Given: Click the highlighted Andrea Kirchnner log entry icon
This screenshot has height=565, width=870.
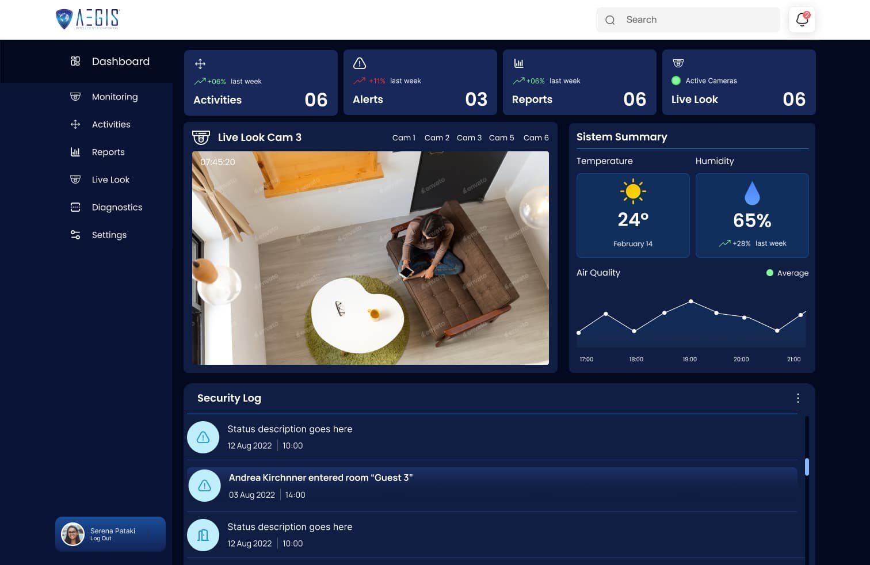Looking at the screenshot, I should tap(204, 486).
